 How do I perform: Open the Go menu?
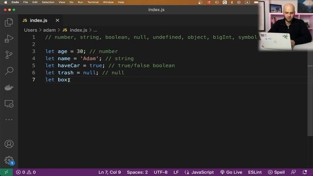(71, 2)
